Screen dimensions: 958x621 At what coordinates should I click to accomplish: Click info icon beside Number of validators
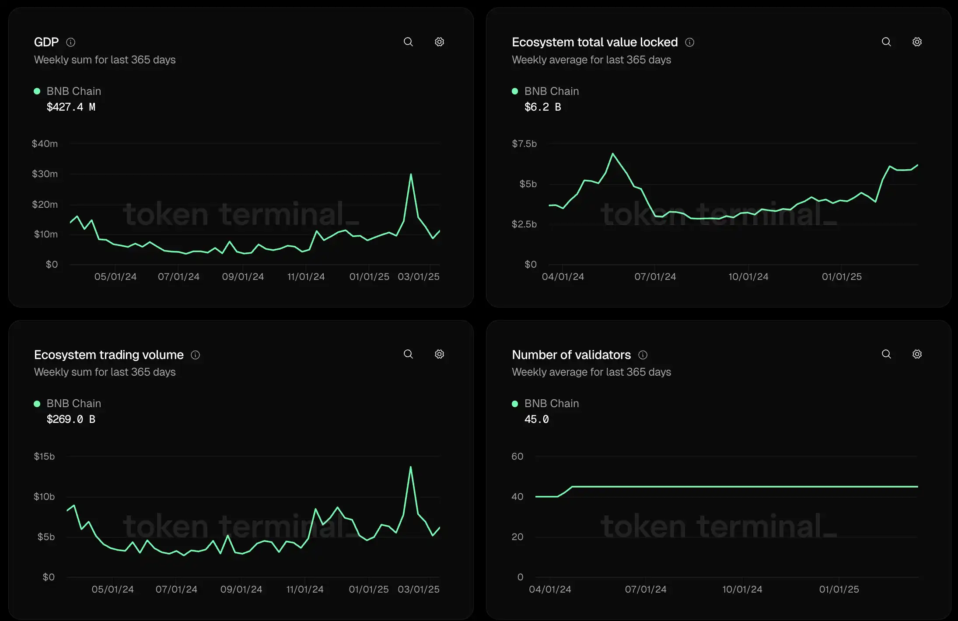(643, 355)
